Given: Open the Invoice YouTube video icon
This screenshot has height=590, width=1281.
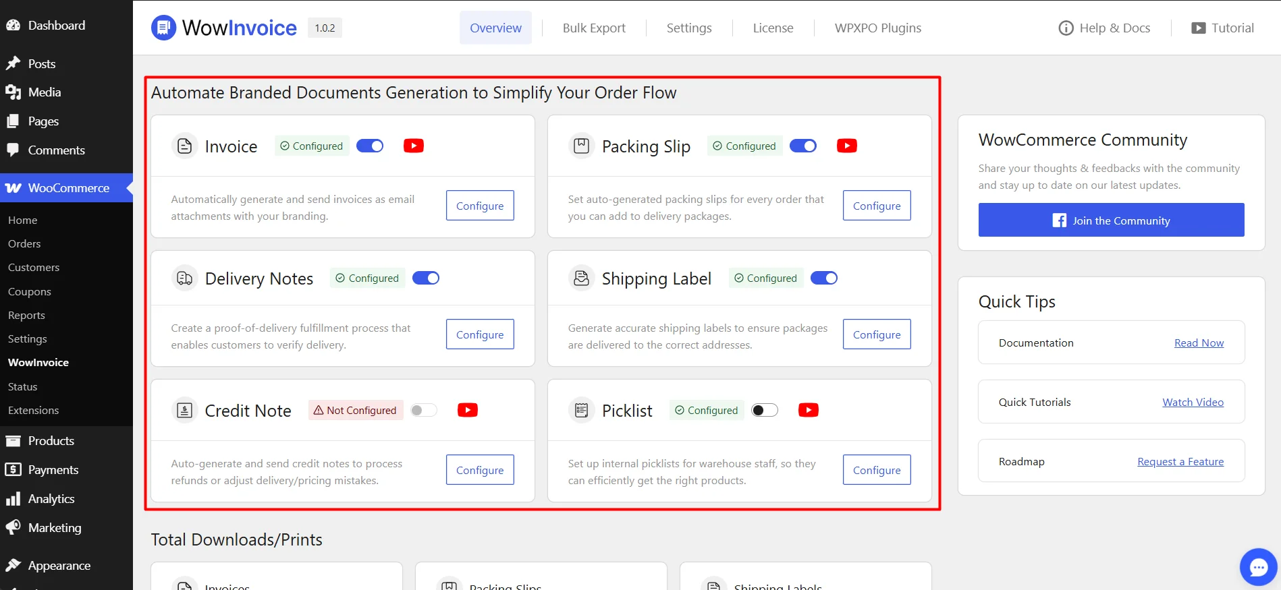Looking at the screenshot, I should [x=414, y=146].
